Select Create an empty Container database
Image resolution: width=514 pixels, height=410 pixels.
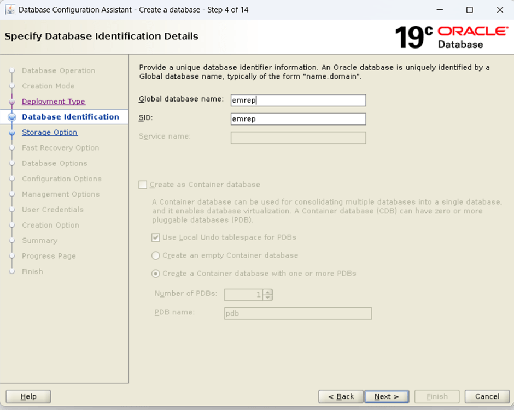coord(156,255)
